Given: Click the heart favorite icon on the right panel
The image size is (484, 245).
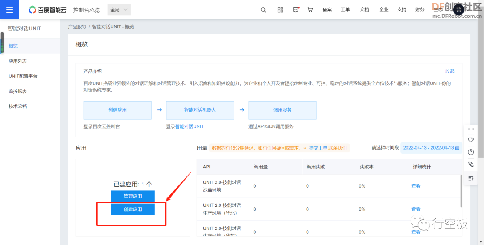Looking at the screenshot, I should pyautogui.click(x=471, y=140).
